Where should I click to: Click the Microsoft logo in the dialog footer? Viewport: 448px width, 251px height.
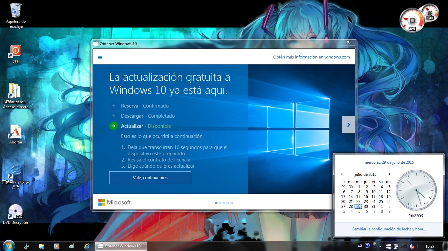[x=114, y=202]
